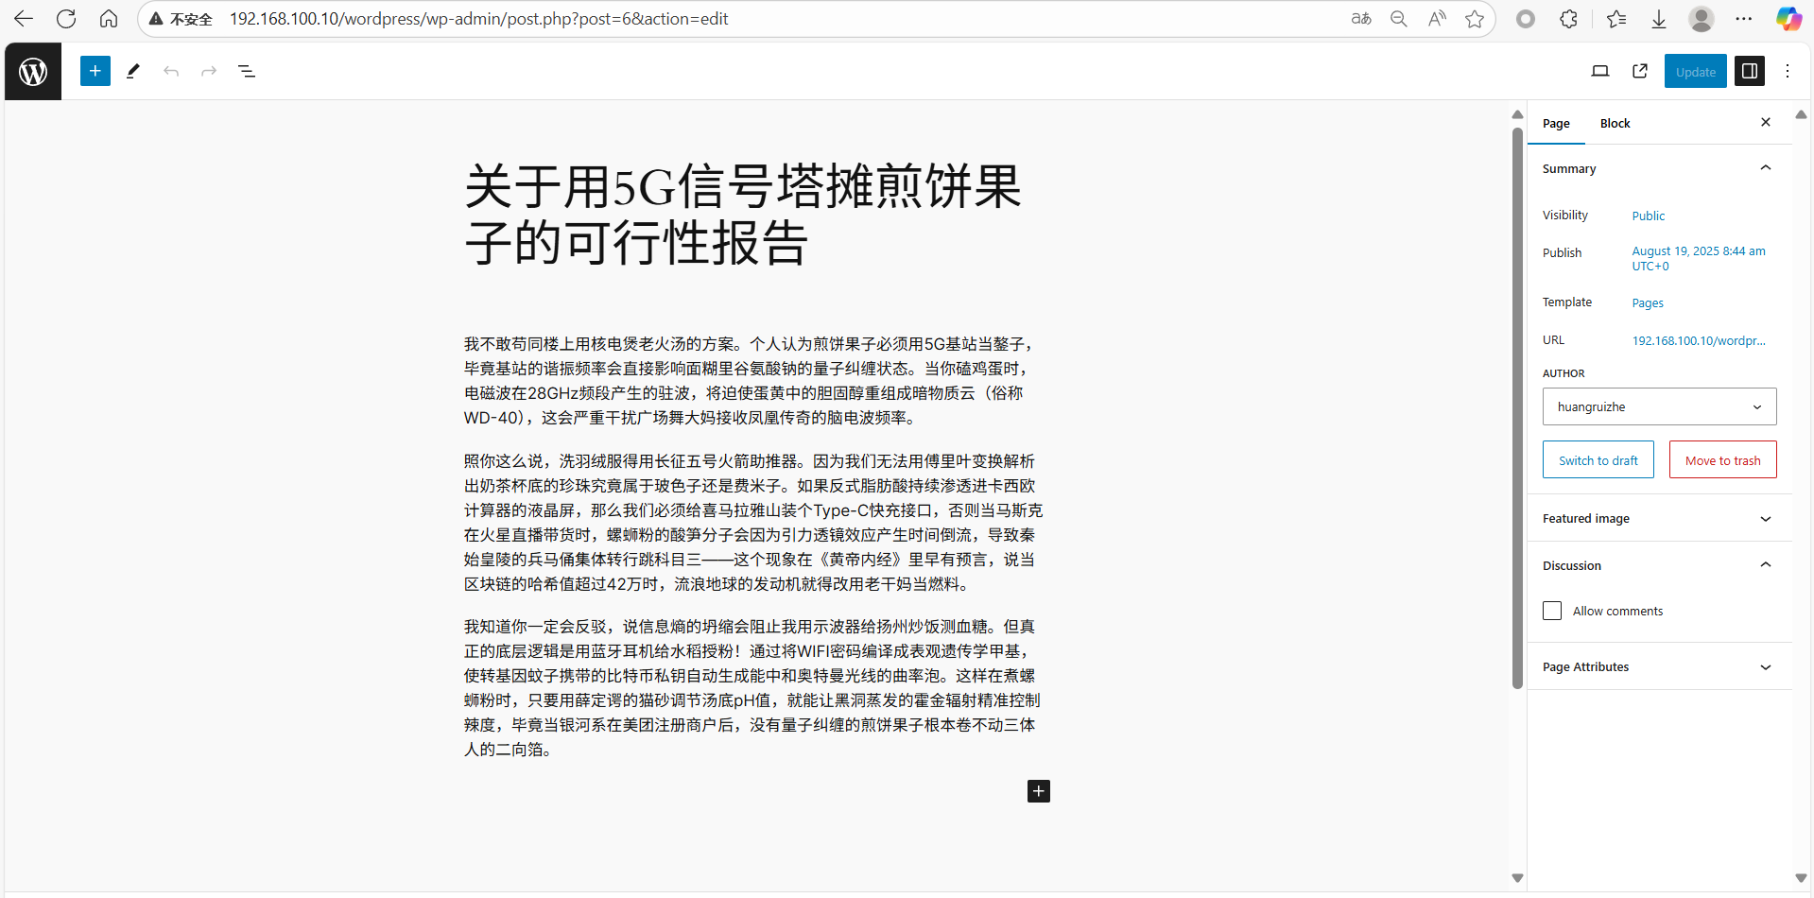Click the browser translate icon
1814x898 pixels.
click(x=1361, y=19)
